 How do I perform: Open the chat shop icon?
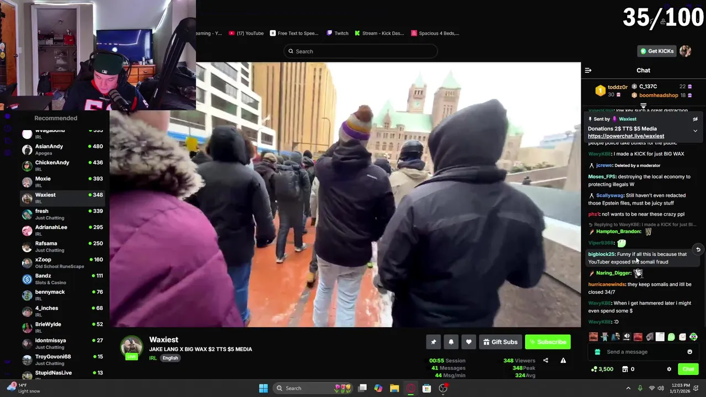tap(625, 369)
